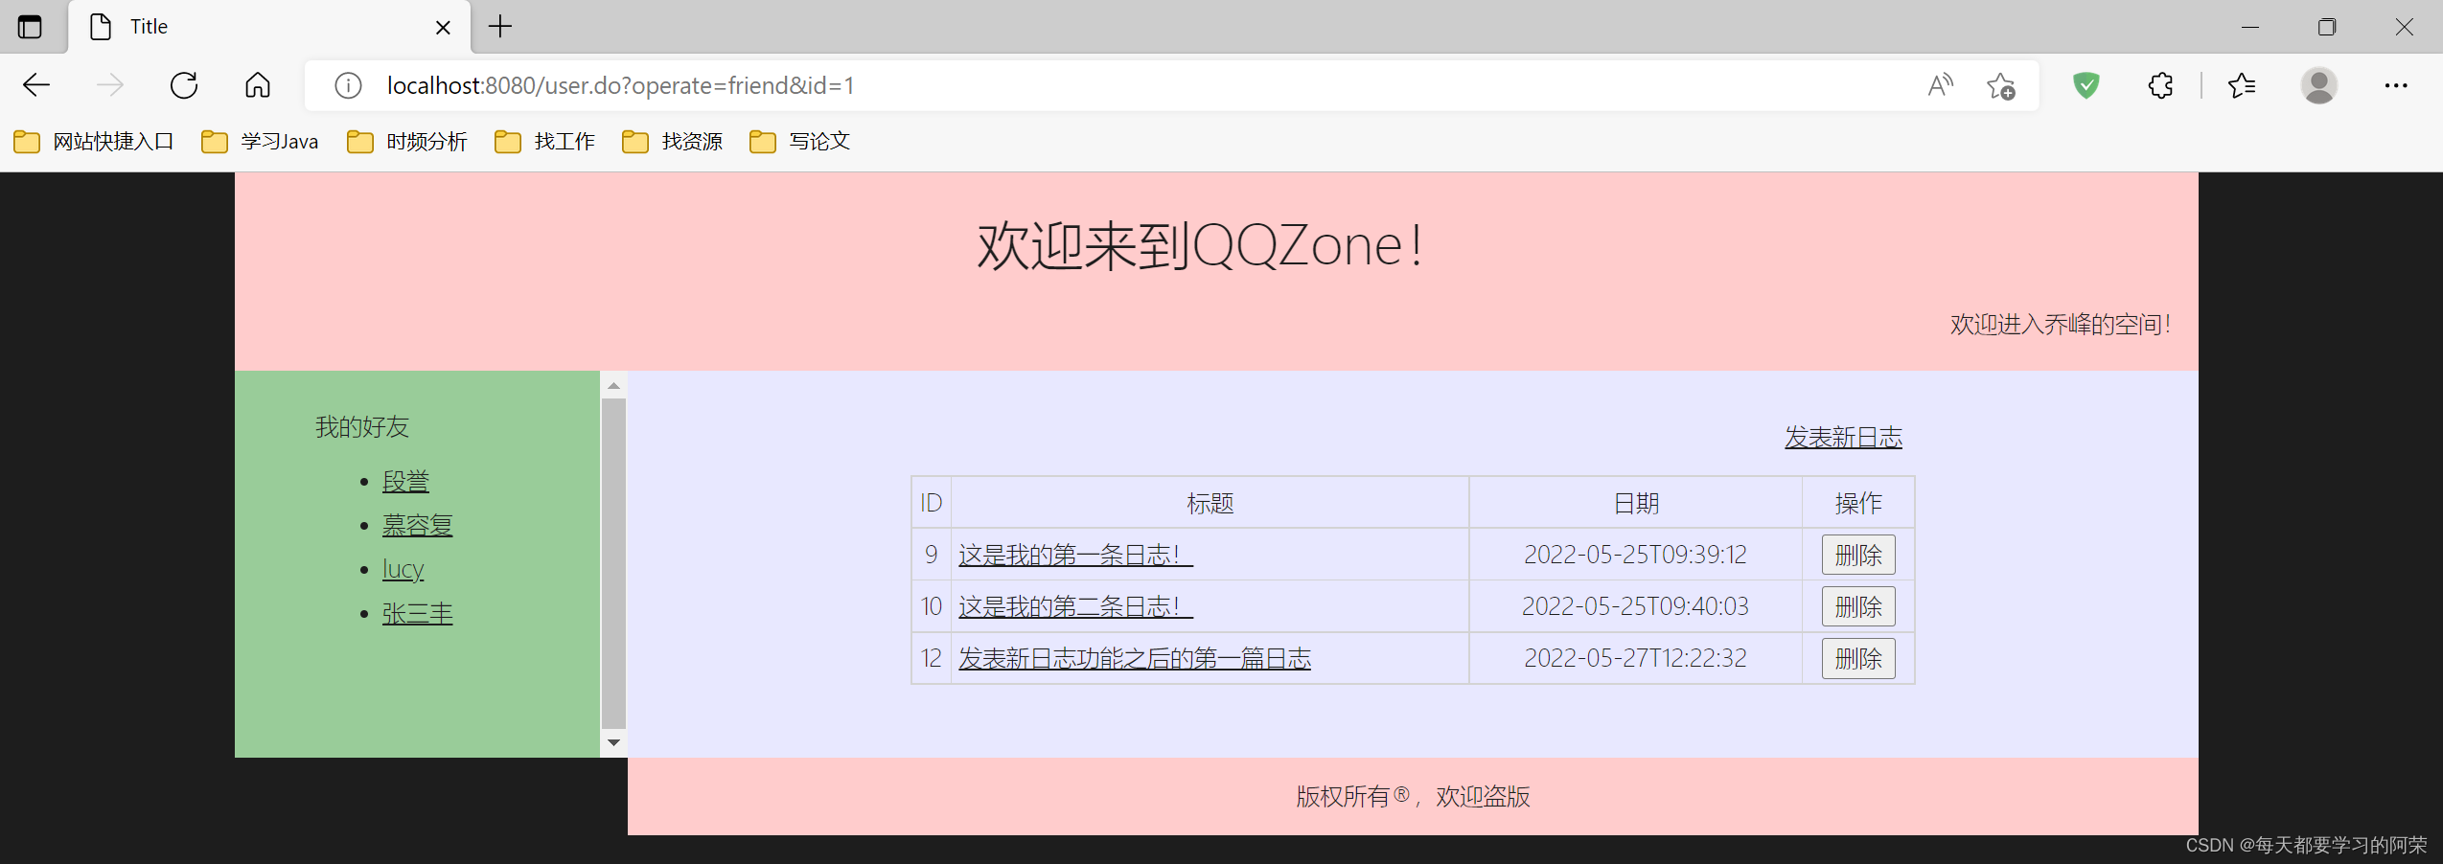This screenshot has width=2443, height=864.
Task: Close the Title tab
Action: click(x=443, y=27)
